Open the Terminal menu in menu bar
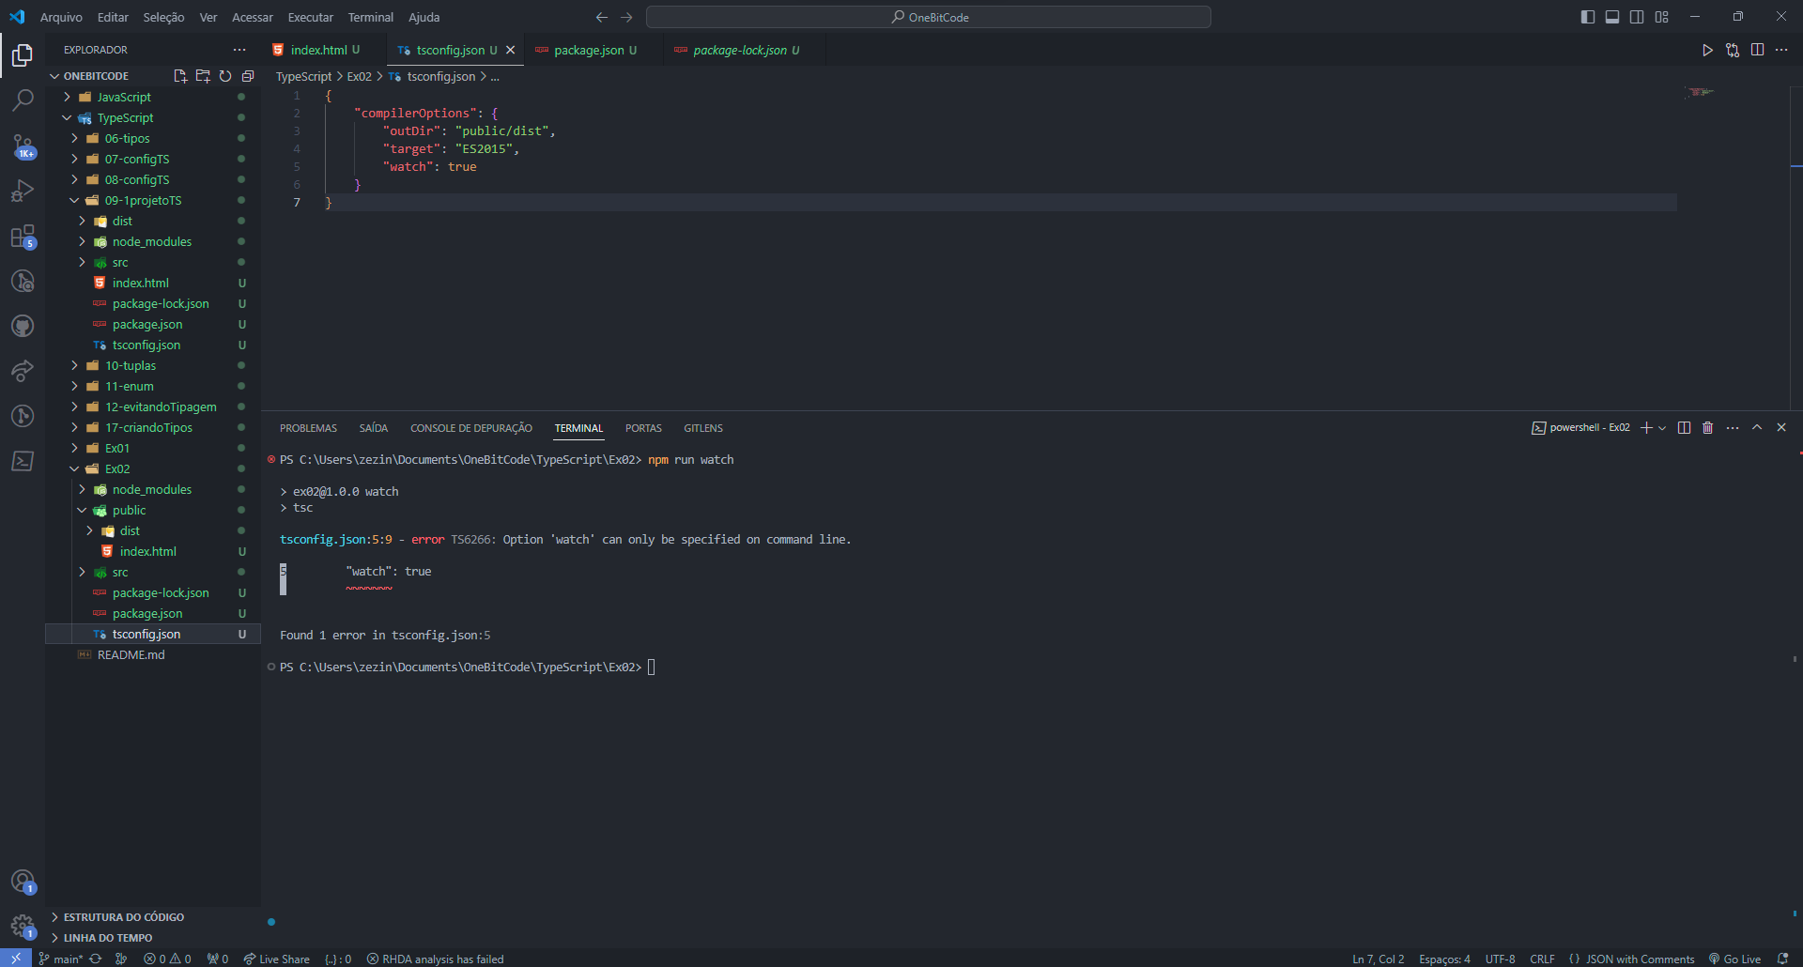This screenshot has width=1803, height=967. pyautogui.click(x=371, y=17)
